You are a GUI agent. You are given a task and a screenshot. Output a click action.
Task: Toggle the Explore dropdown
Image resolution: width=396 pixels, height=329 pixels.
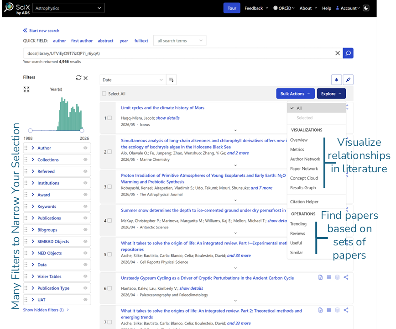(331, 94)
